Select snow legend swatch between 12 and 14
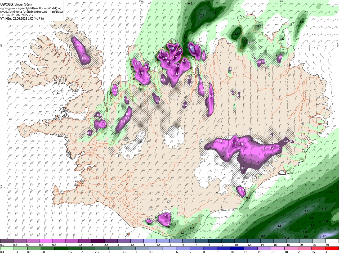 click(254, 241)
